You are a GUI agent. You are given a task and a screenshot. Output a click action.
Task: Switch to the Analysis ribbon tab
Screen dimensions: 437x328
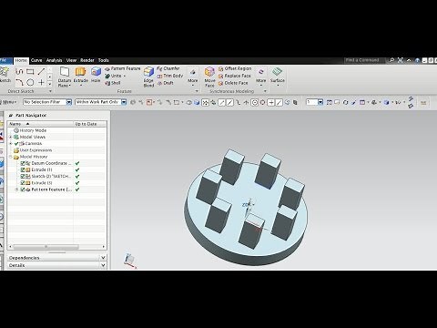[54, 60]
